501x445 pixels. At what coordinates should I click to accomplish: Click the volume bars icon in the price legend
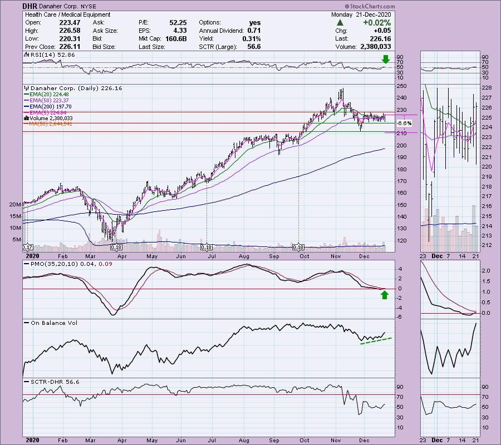click(27, 118)
